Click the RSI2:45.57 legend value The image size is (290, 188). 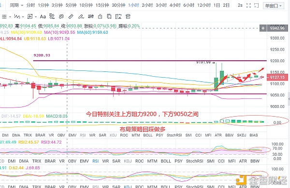(x=29, y=142)
